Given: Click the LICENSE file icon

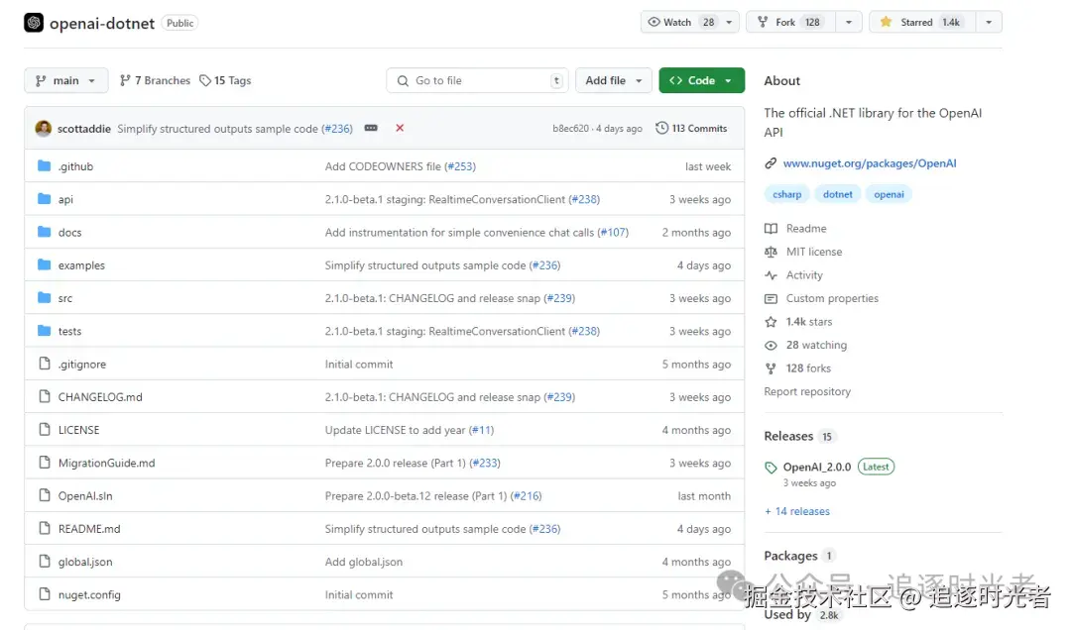Looking at the screenshot, I should click(45, 429).
